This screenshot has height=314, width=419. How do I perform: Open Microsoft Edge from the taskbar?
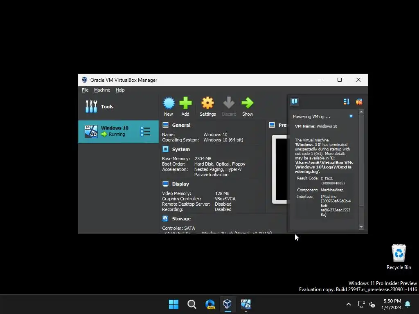pos(210,304)
